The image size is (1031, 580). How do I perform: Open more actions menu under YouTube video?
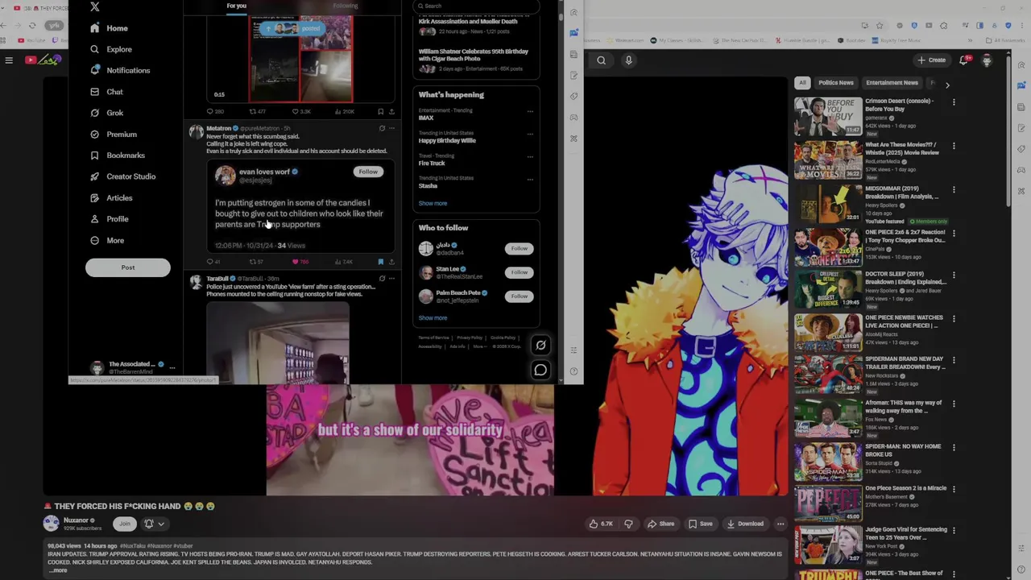pyautogui.click(x=780, y=524)
